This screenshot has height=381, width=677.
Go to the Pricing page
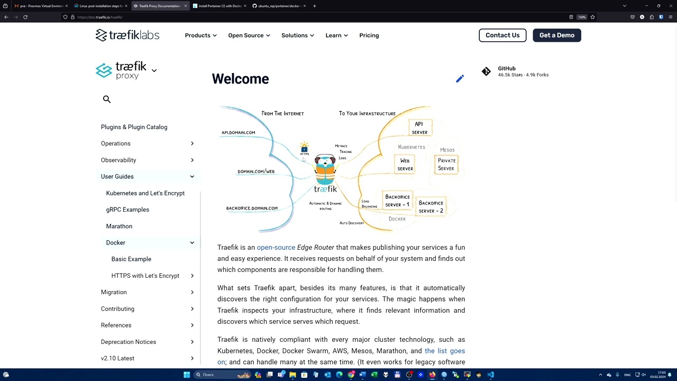tap(369, 35)
